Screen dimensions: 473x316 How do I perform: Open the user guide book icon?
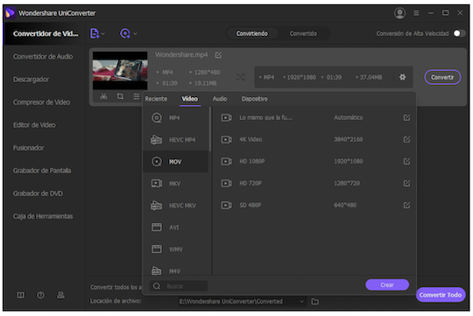(20, 295)
